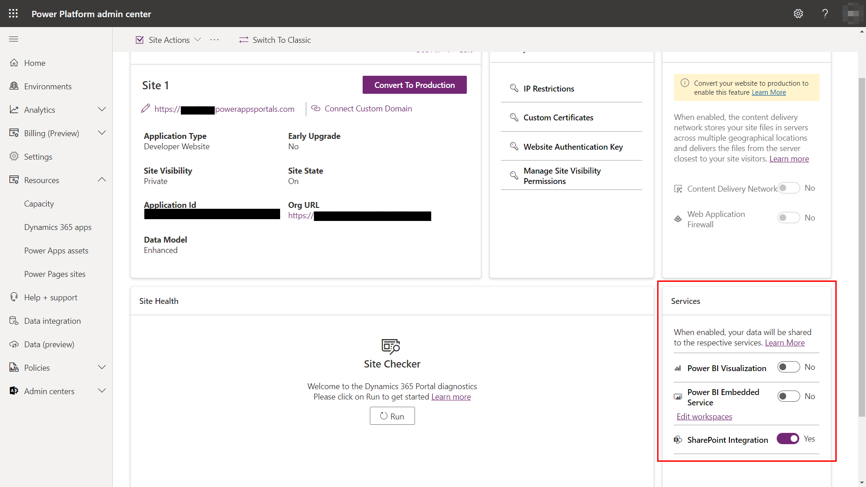Click the Custom Certificates icon

pos(513,117)
